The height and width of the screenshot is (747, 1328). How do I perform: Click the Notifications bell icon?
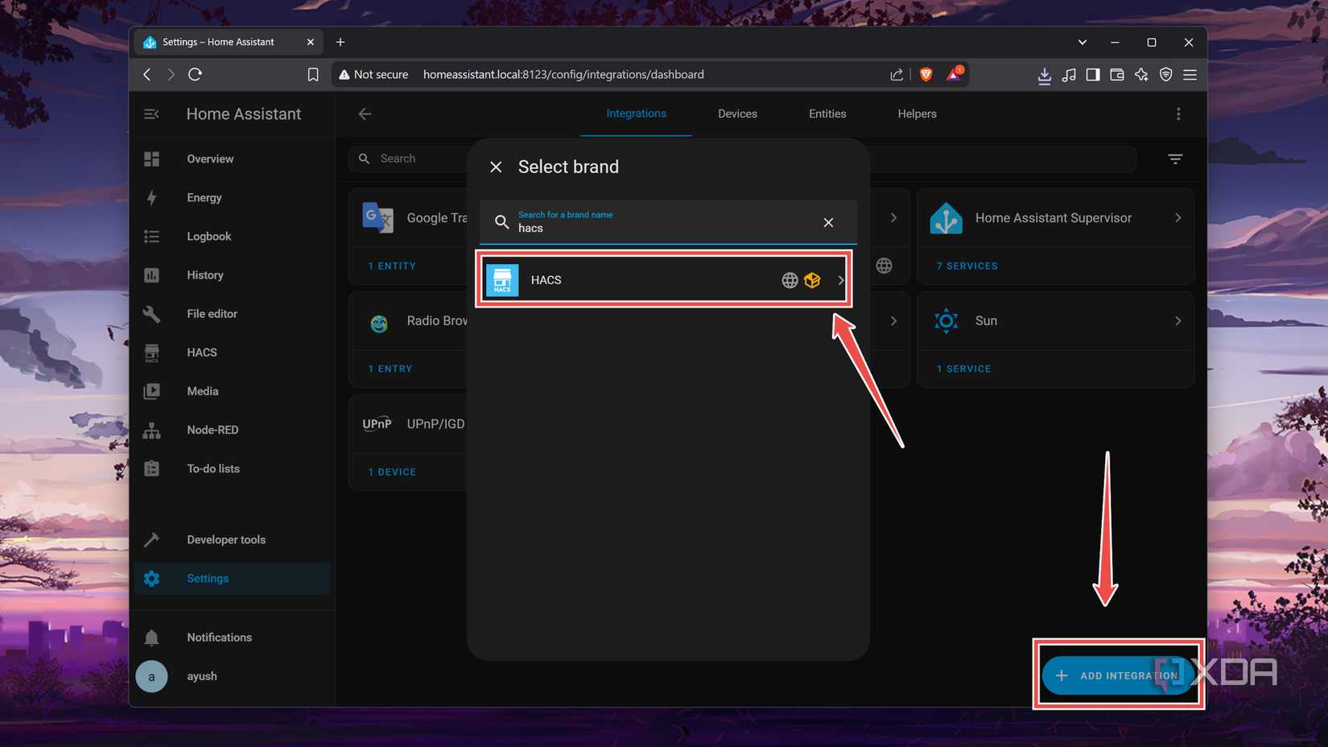pyautogui.click(x=151, y=638)
